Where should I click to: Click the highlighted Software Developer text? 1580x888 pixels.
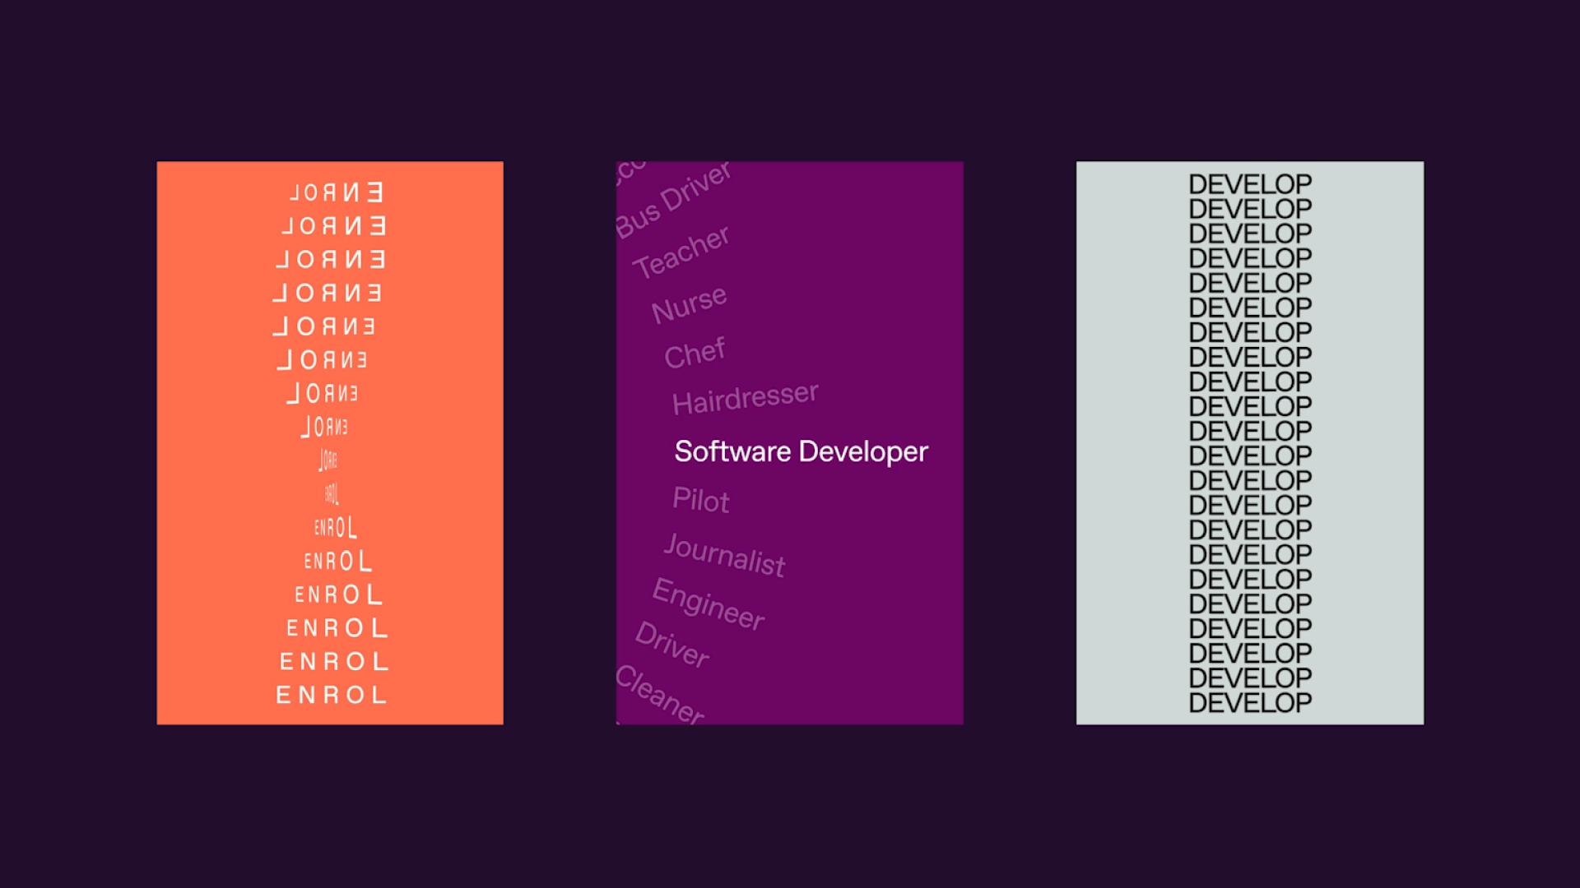[x=801, y=451]
